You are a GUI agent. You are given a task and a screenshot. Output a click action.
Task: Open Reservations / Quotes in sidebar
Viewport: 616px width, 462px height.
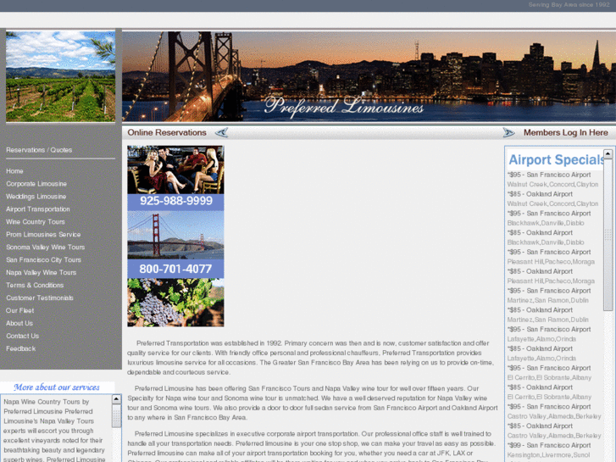click(x=39, y=150)
